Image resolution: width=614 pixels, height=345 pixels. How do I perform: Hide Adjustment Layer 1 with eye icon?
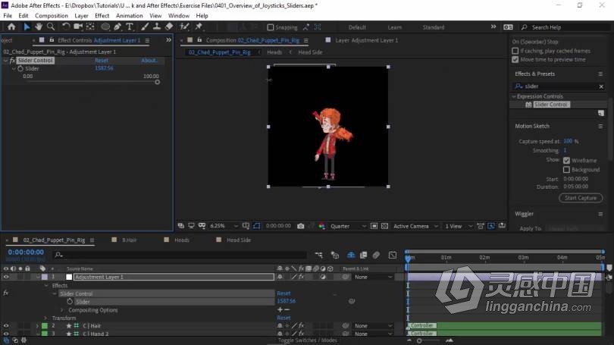(6, 277)
